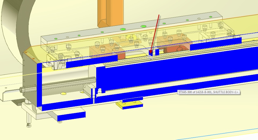Click the SHUTTLE BODY<1> tooltip label
258x140 pixels.
point(209,92)
